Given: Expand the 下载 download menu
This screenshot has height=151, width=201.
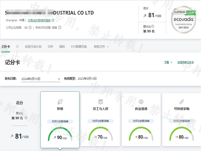Looking at the screenshot, I should click(x=168, y=62).
